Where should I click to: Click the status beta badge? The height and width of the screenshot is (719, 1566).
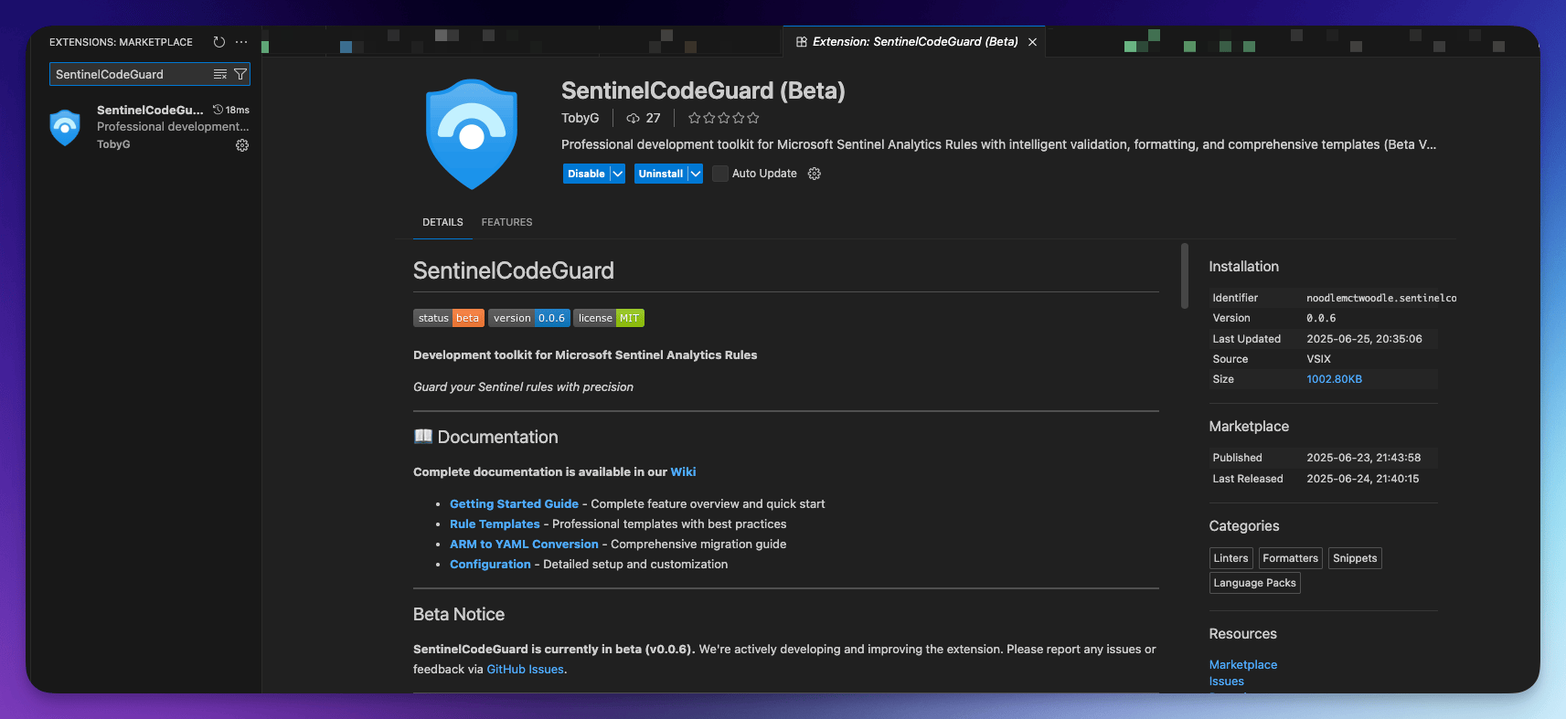(449, 318)
